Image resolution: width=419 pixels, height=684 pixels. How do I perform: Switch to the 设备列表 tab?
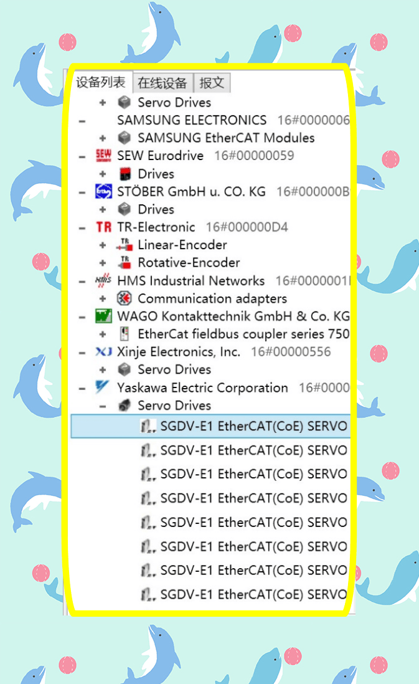point(101,82)
